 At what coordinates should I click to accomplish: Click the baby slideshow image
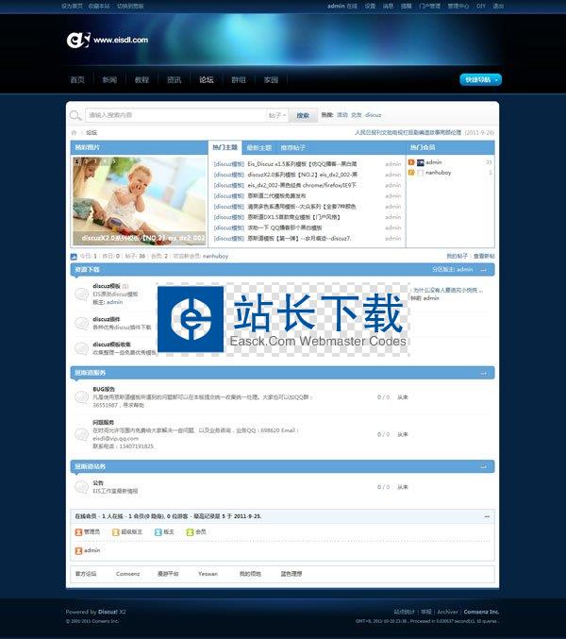[140, 200]
